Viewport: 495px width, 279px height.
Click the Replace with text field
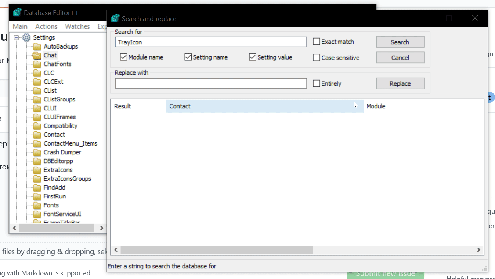(211, 83)
